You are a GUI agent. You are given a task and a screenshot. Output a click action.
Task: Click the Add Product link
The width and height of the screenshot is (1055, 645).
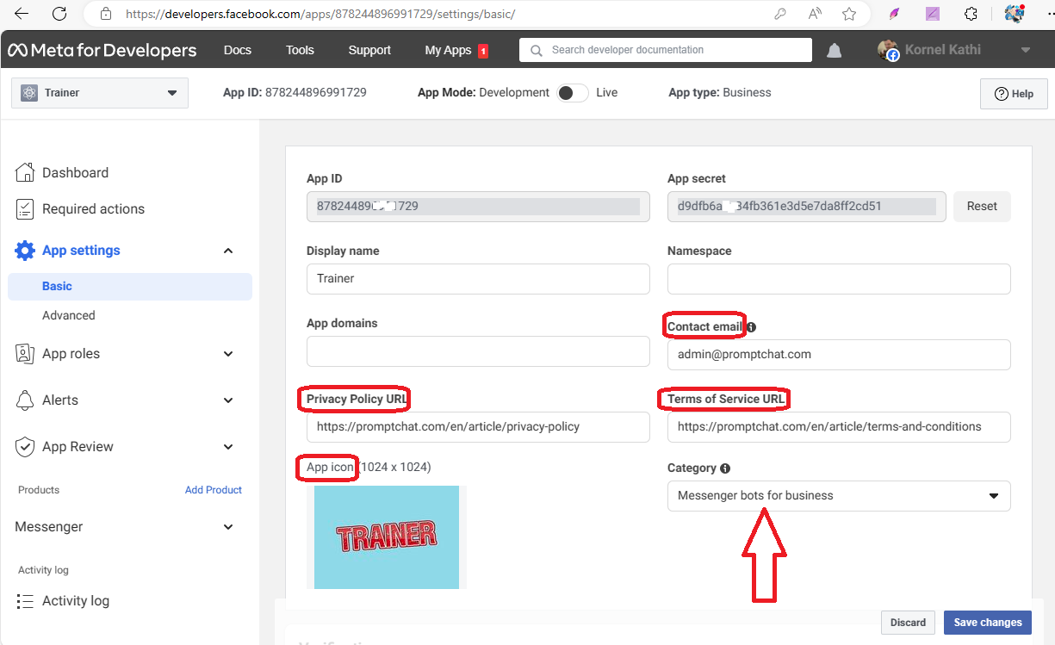[213, 490]
